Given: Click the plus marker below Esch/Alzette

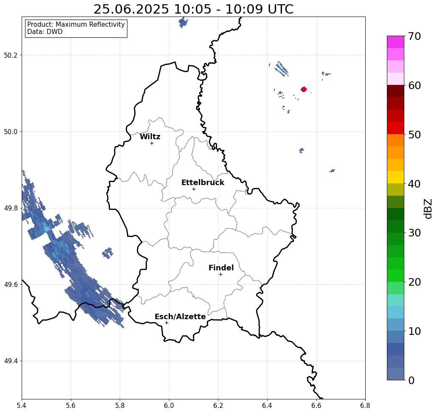Looking at the screenshot, I should coord(166,323).
